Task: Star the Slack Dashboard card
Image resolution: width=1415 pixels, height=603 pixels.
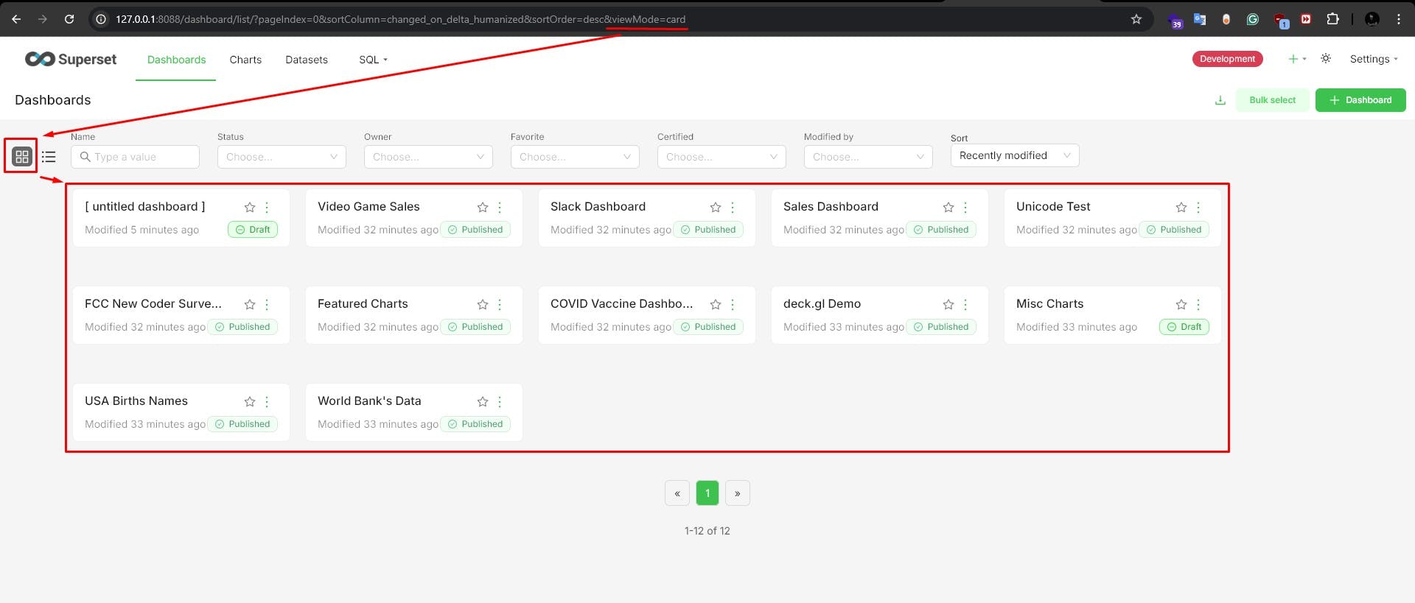Action: 716,208
